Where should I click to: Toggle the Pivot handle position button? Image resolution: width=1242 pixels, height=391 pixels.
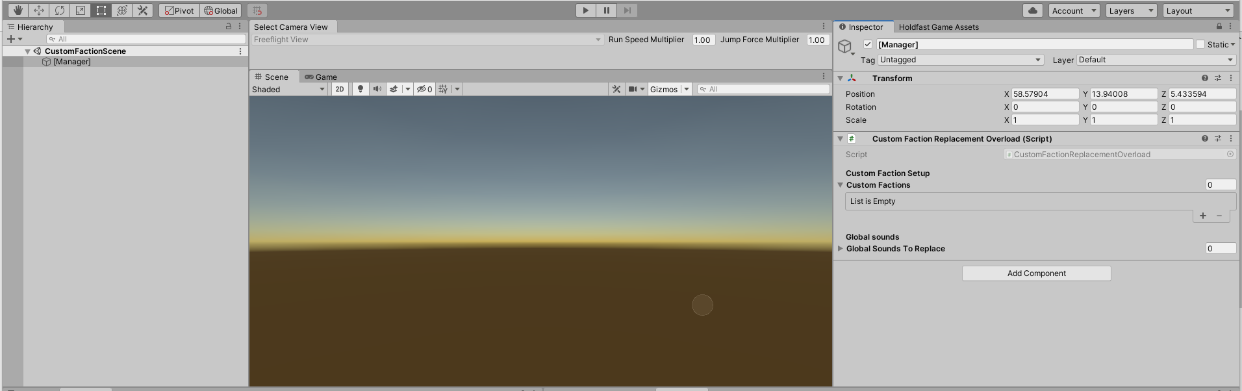click(179, 10)
